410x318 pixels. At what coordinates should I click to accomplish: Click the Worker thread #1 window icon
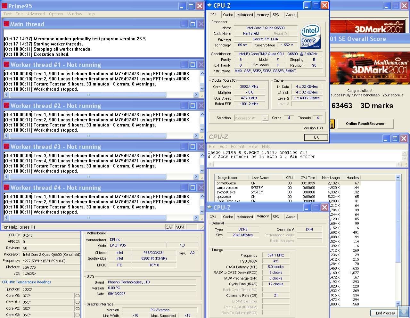point(6,64)
